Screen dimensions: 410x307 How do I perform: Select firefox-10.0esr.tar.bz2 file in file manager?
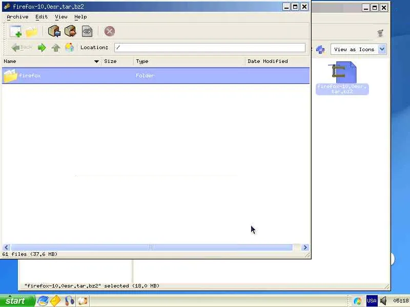tap(342, 78)
